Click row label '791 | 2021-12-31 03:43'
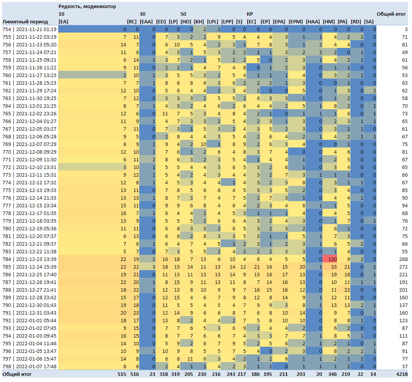Viewport: 412px width, 382px height. [29, 313]
